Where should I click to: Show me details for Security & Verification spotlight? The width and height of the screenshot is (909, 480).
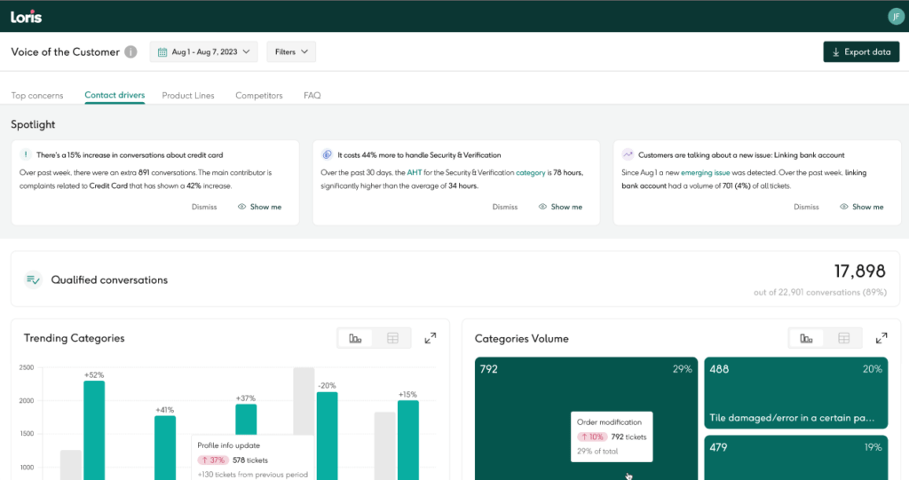click(560, 207)
